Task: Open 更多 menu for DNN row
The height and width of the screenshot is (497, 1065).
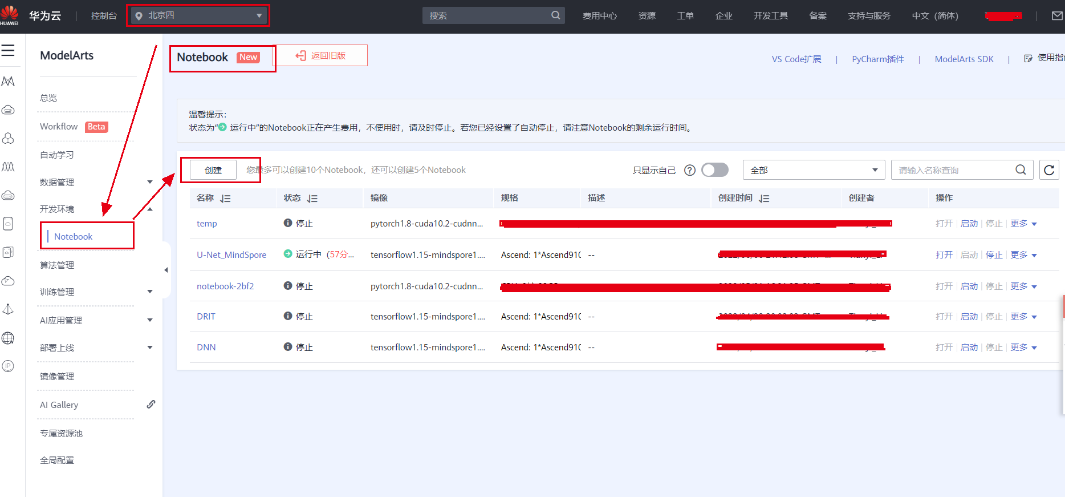Action: [x=1023, y=348]
